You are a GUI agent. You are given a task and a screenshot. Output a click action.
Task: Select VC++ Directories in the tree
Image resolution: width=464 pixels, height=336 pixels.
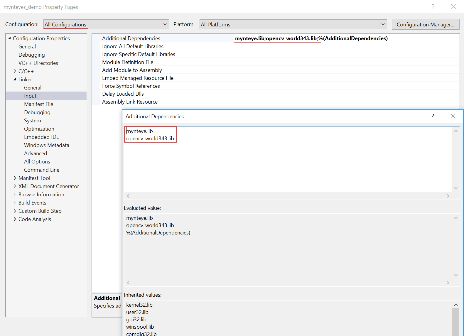[38, 63]
